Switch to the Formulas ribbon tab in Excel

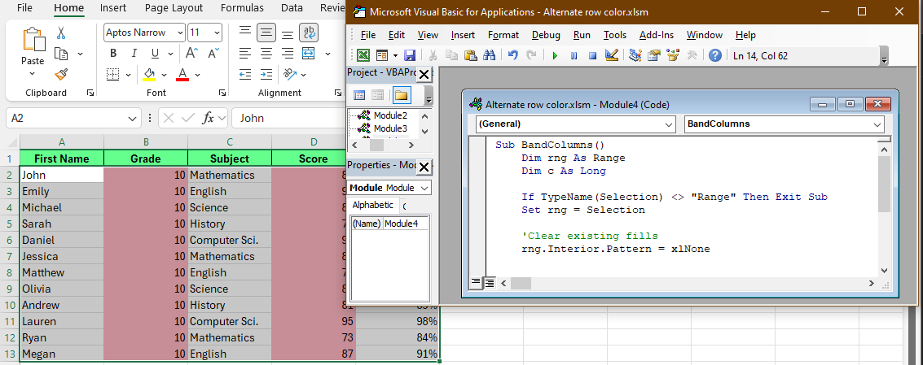pyautogui.click(x=242, y=8)
